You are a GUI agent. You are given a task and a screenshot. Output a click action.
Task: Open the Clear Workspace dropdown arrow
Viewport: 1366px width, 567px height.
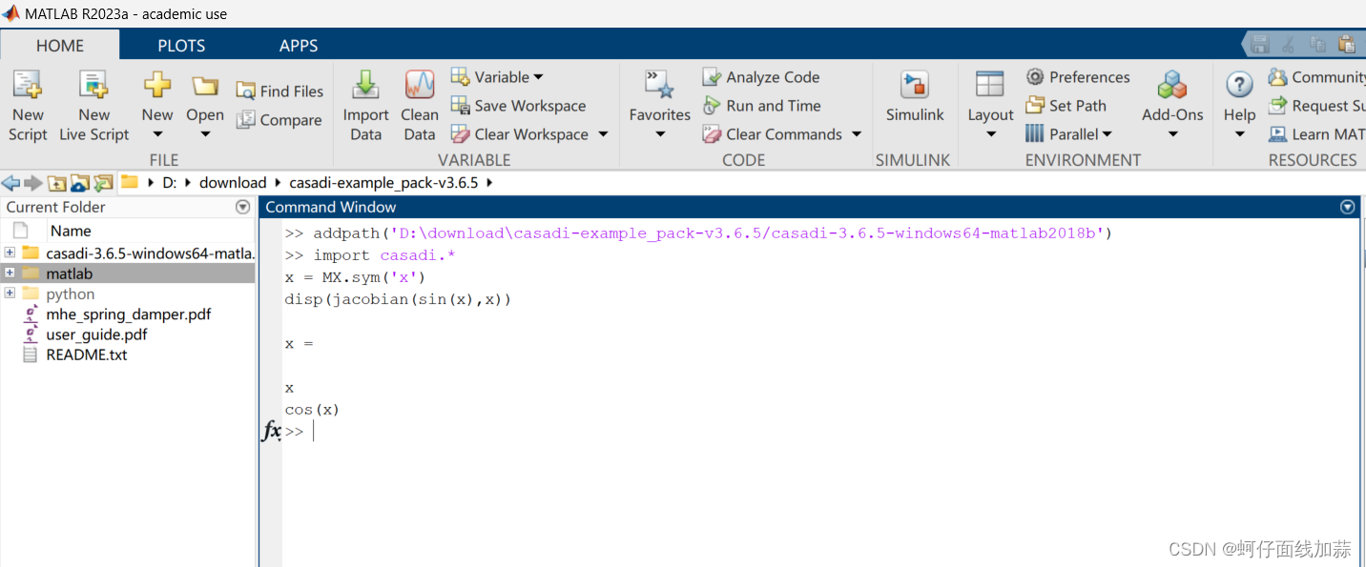coord(602,133)
